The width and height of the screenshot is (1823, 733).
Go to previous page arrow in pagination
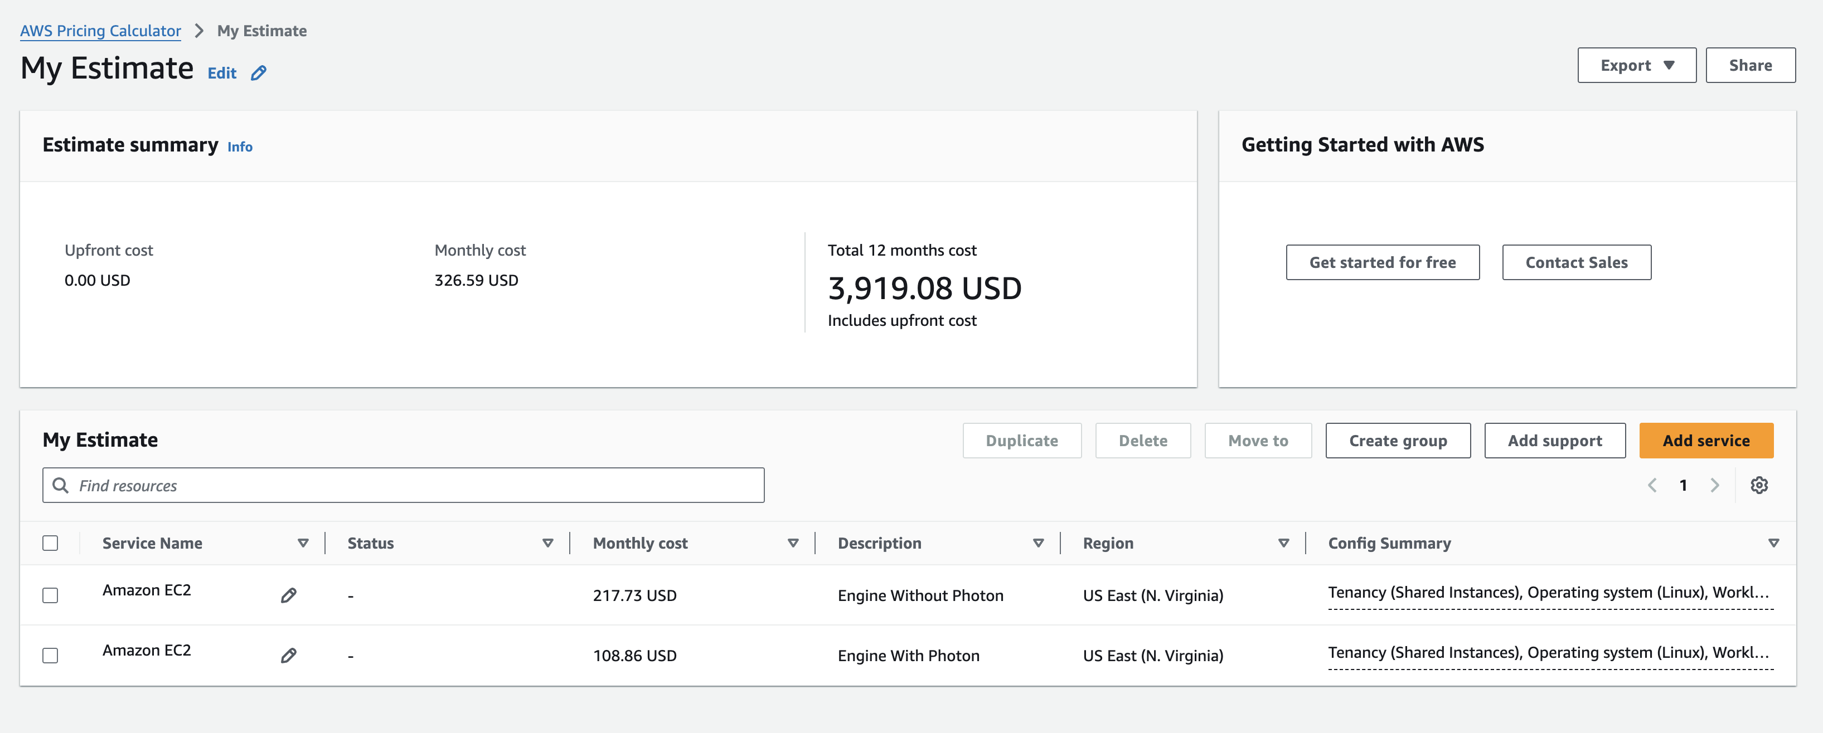(1652, 485)
